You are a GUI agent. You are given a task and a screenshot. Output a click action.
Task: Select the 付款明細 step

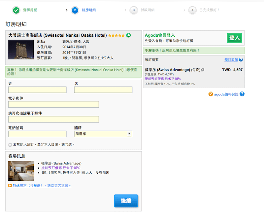[148, 10]
